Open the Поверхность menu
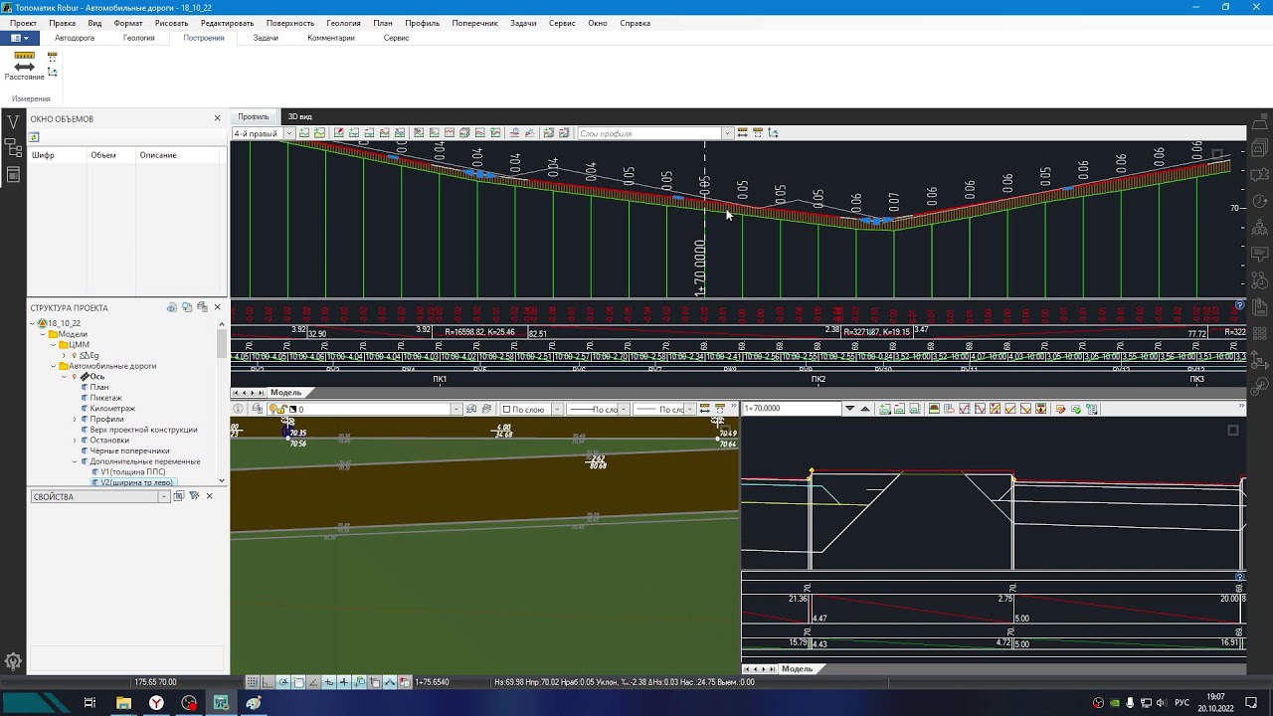 tap(290, 23)
